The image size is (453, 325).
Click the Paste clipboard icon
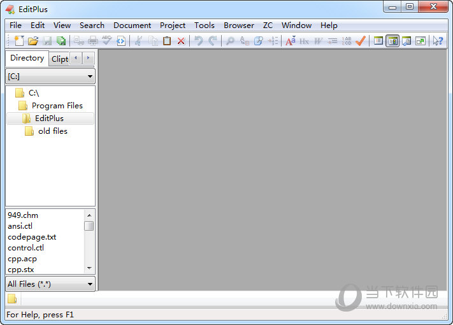tap(167, 41)
